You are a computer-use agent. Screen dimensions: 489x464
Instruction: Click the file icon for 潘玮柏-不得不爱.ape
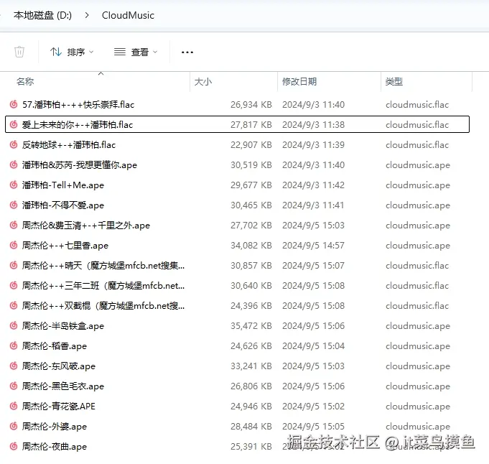14,205
